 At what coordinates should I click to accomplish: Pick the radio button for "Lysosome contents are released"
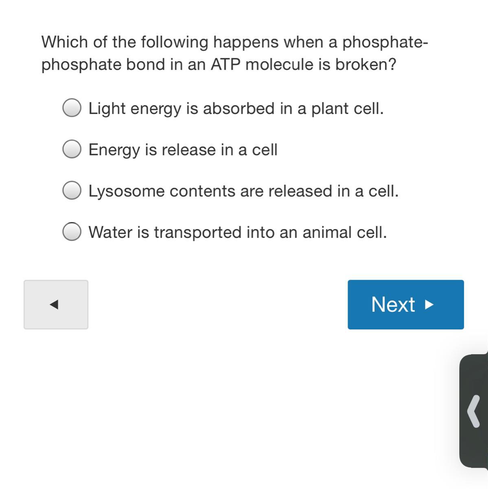72,191
